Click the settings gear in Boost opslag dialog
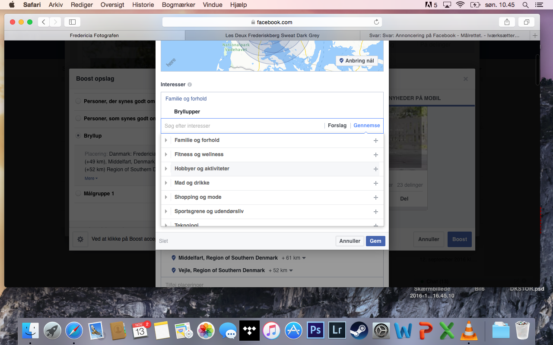This screenshot has height=345, width=553. click(x=80, y=239)
